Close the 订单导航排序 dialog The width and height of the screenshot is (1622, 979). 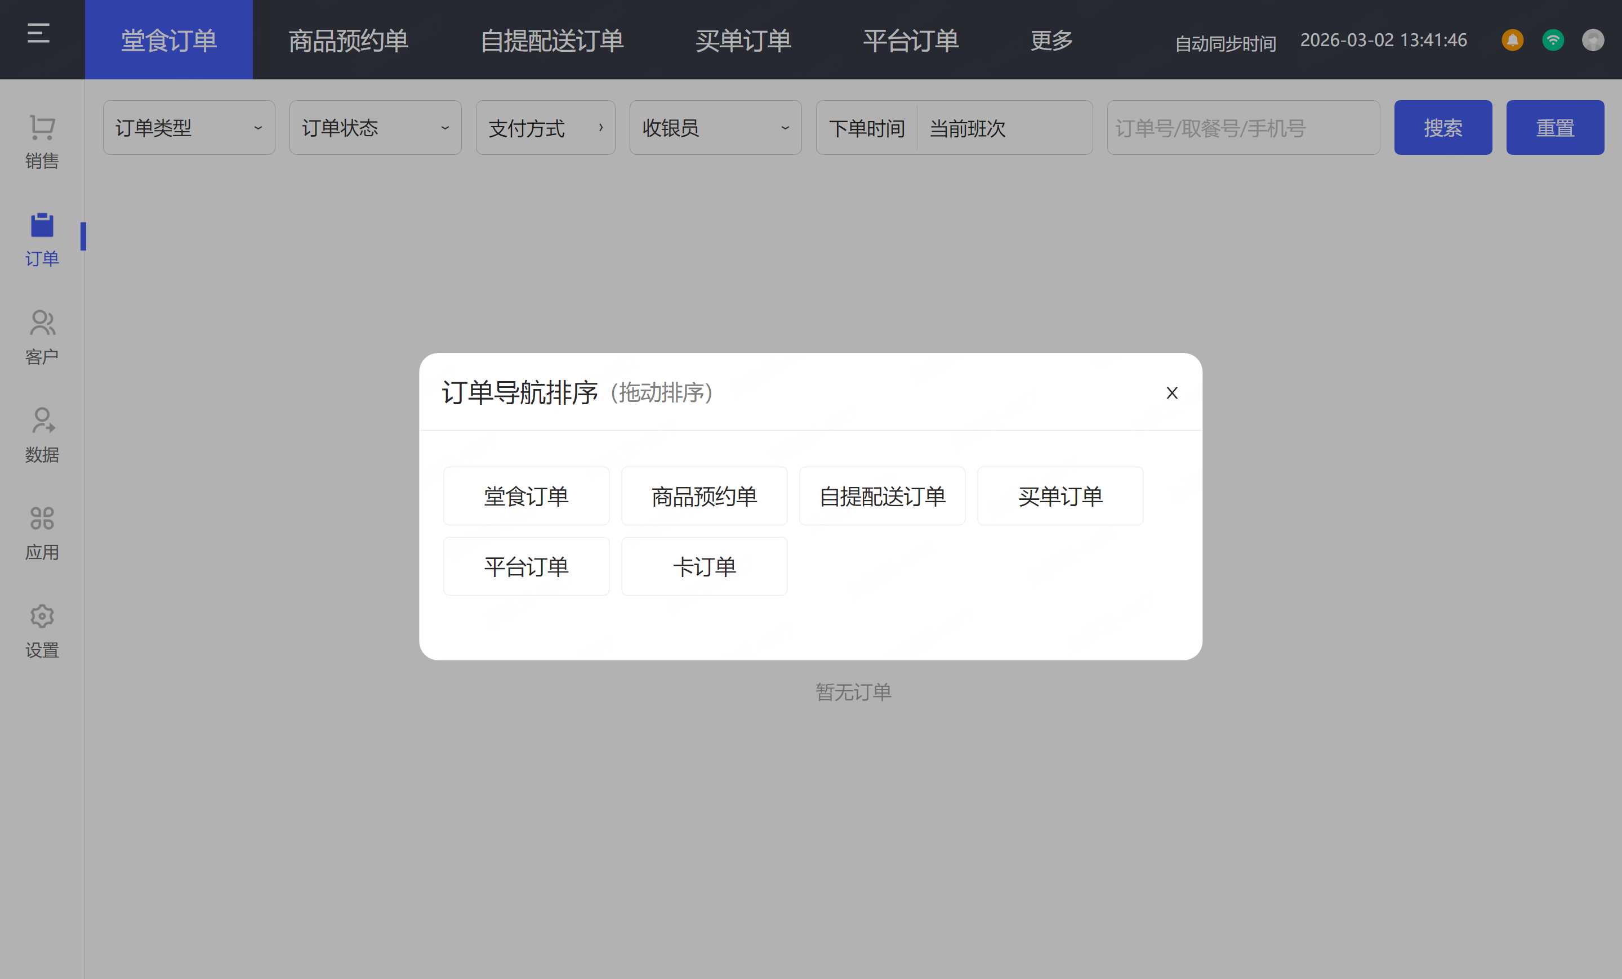pos(1172,393)
